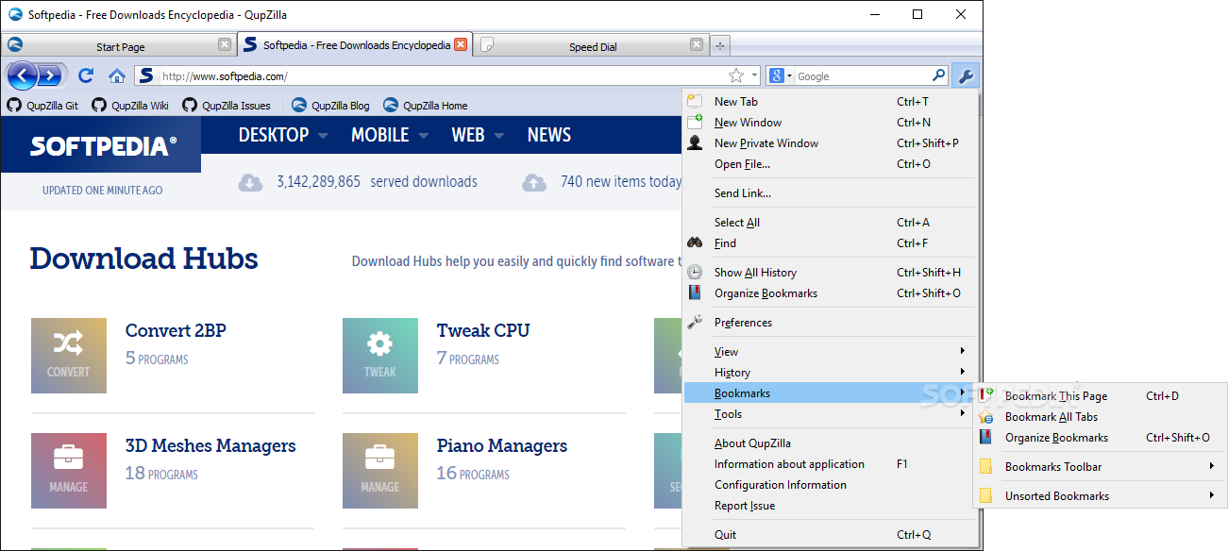The height and width of the screenshot is (551, 1228).
Task: Open the QupZilla Wiki bookmark
Action: click(x=130, y=106)
